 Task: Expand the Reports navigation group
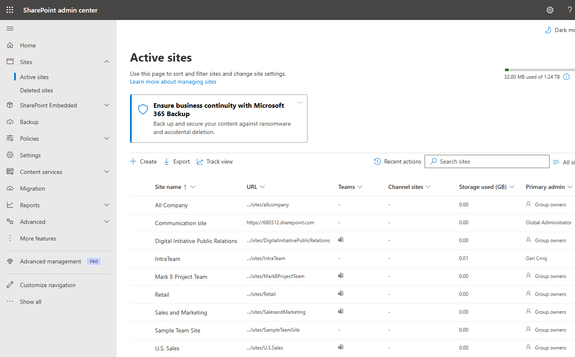107,205
